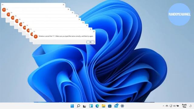The height and width of the screenshot is (109, 194).
Task: Click OK in the front error dialog
Action: pos(90,42)
